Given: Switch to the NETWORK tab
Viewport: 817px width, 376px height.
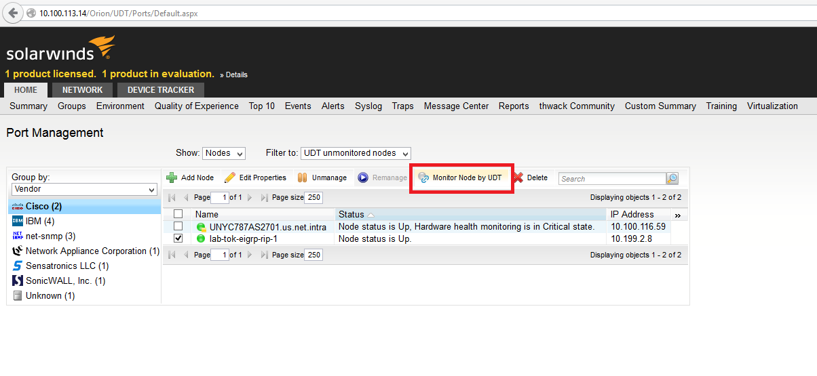Looking at the screenshot, I should [x=82, y=89].
